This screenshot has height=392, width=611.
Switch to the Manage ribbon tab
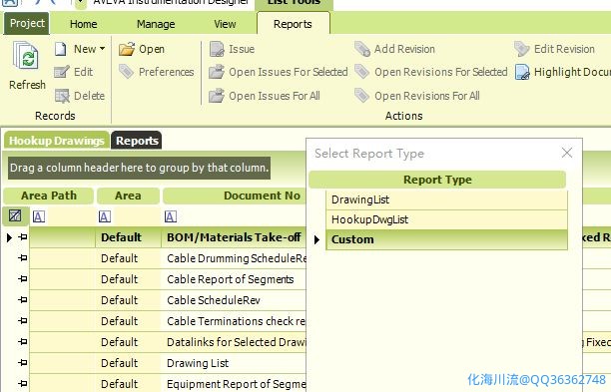tap(156, 24)
